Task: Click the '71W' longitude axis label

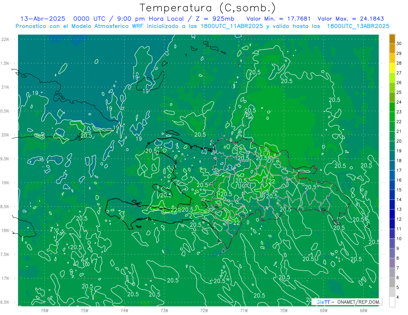Action: click(244, 310)
